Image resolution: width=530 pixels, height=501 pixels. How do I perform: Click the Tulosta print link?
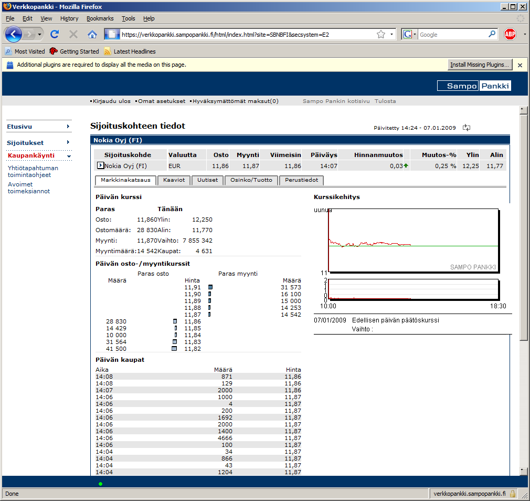pos(385,101)
